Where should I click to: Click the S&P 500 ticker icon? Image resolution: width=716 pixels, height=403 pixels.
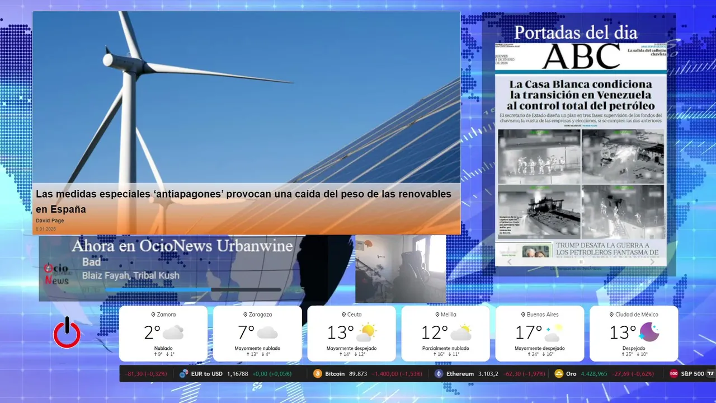(674, 374)
